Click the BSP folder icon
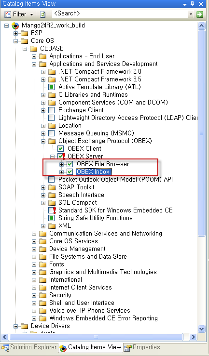 (24, 33)
